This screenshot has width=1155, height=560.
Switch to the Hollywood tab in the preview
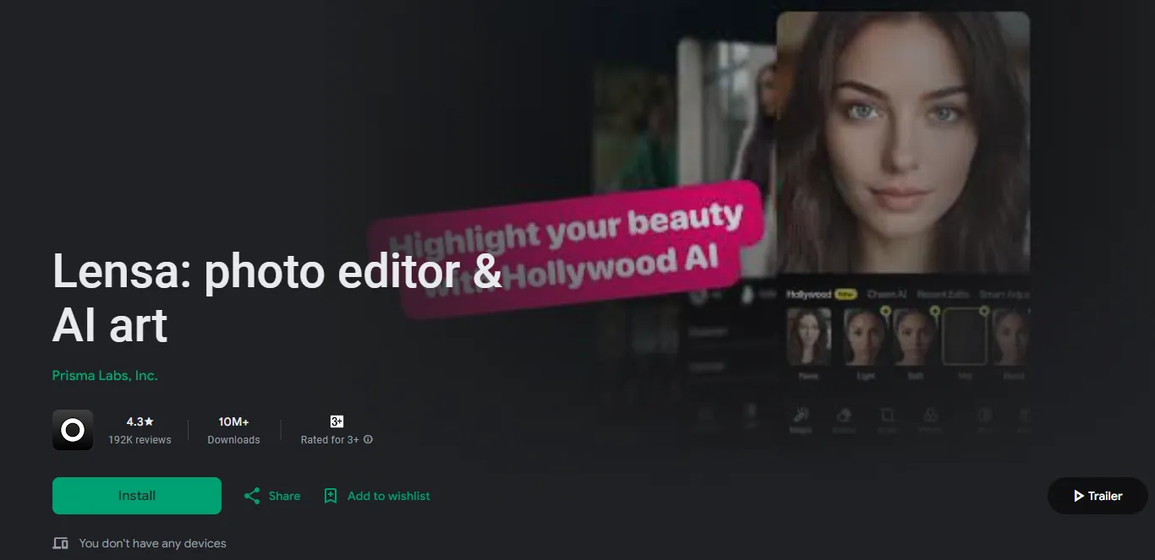(x=809, y=293)
